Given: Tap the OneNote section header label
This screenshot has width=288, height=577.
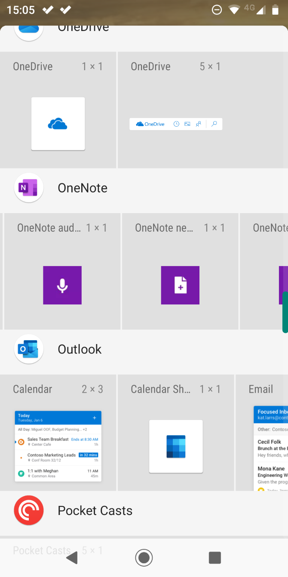Looking at the screenshot, I should pos(83,188).
